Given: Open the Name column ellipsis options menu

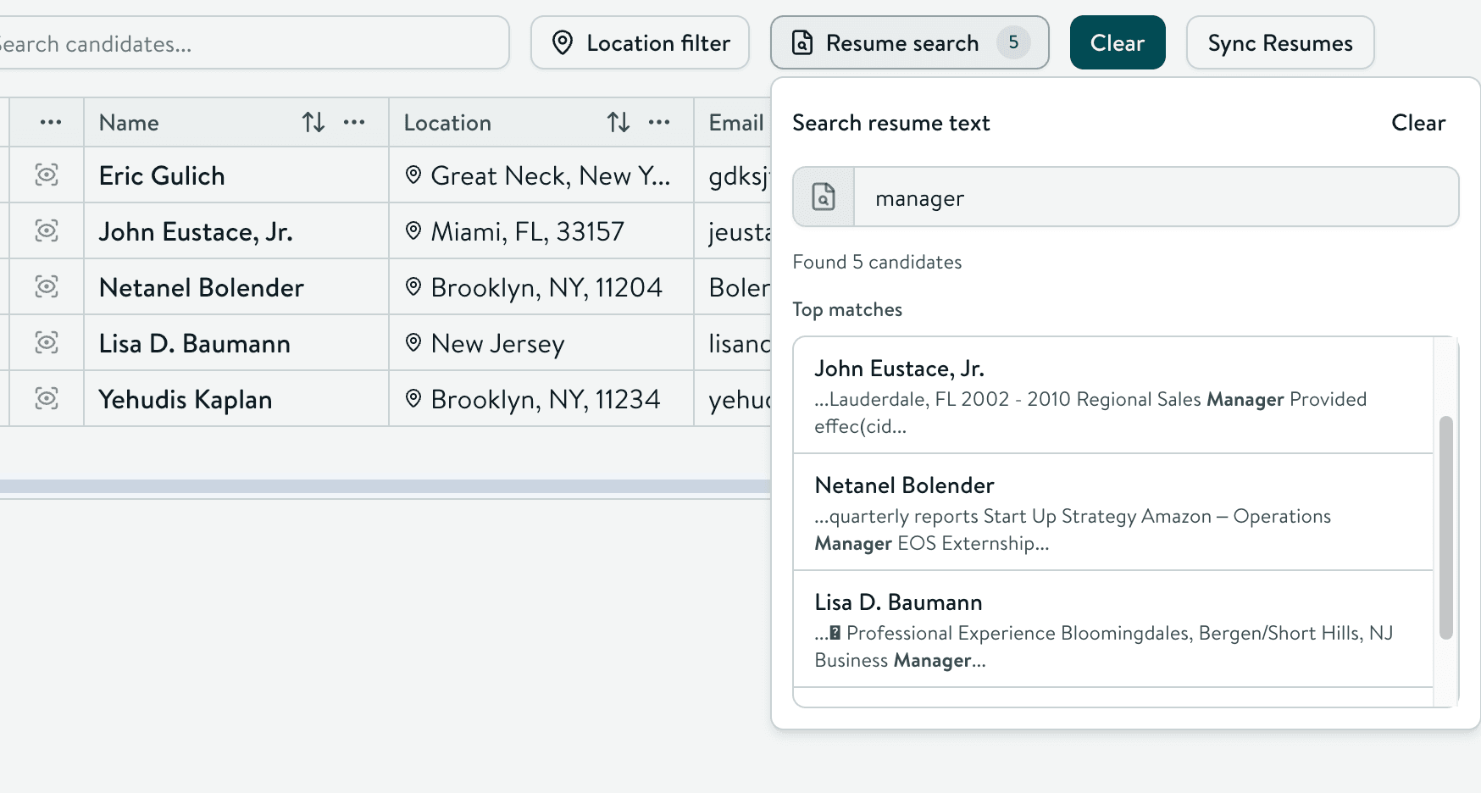Looking at the screenshot, I should coord(355,122).
